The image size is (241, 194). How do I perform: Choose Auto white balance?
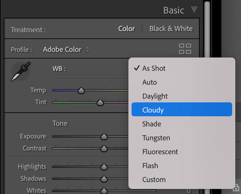coord(182,82)
